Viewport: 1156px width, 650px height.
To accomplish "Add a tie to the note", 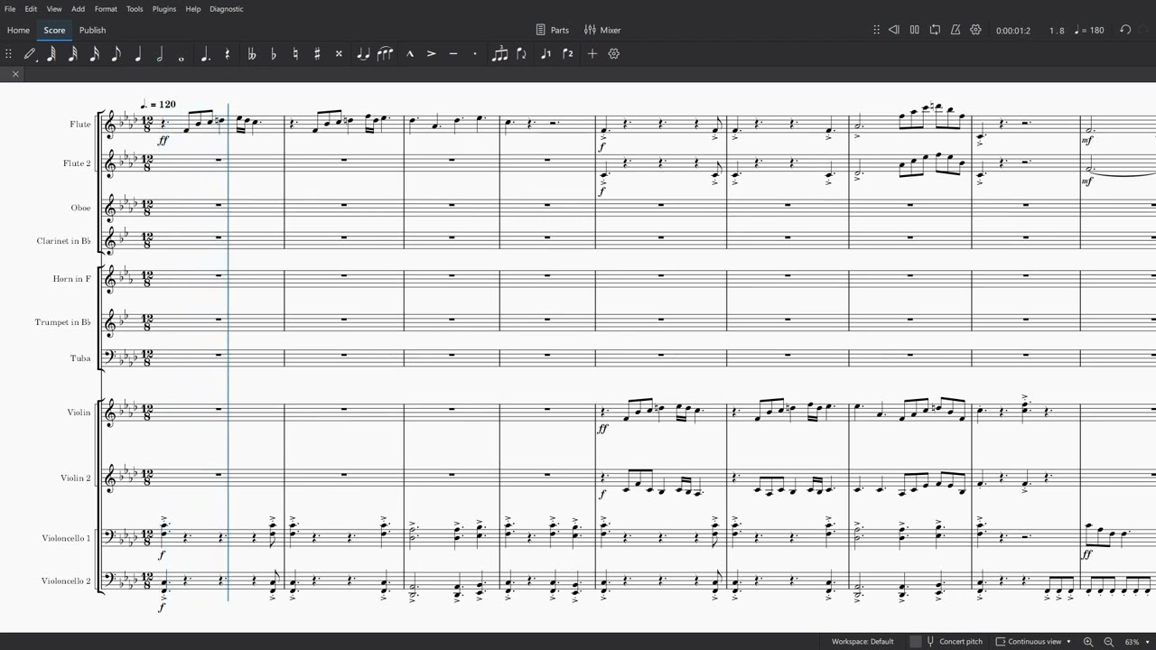I will click(x=363, y=54).
